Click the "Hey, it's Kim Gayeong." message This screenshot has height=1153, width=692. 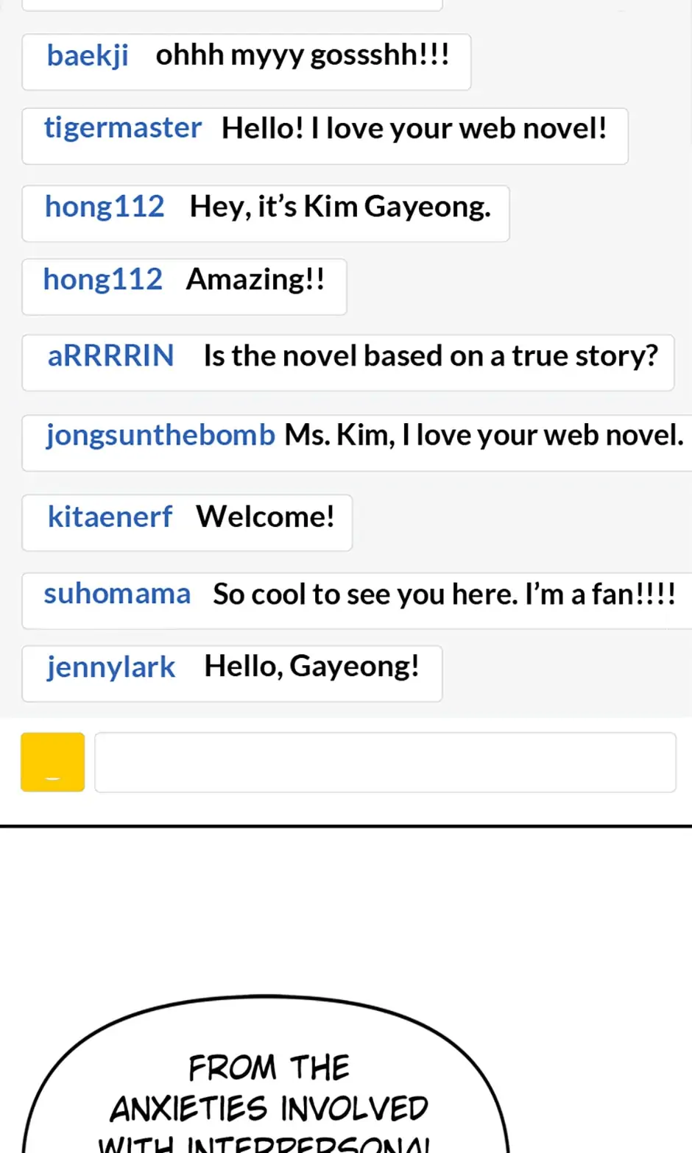click(x=340, y=207)
